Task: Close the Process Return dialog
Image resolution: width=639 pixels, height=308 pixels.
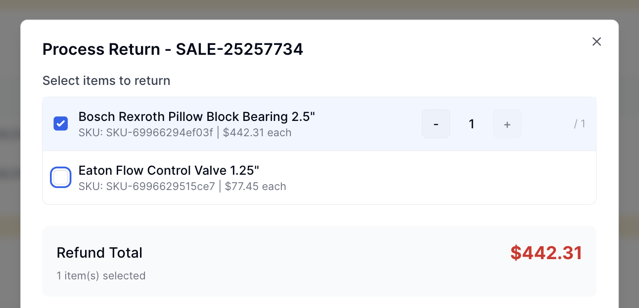Action: click(596, 42)
